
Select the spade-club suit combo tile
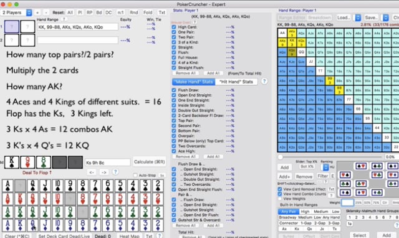tap(377, 166)
